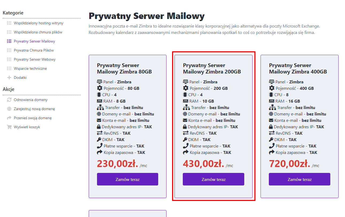Go to Prywatny Serwer Webowy category
345x217 pixels.
35,60
